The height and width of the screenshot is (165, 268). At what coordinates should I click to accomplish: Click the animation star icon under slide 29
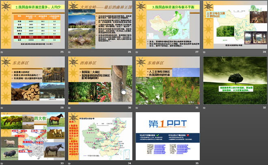click(x=3, y=108)
